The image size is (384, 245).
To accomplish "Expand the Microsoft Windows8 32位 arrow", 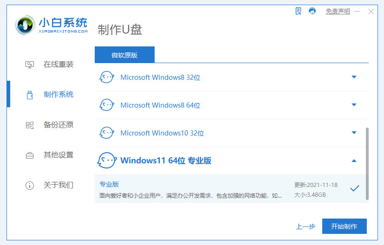I will pos(354,77).
